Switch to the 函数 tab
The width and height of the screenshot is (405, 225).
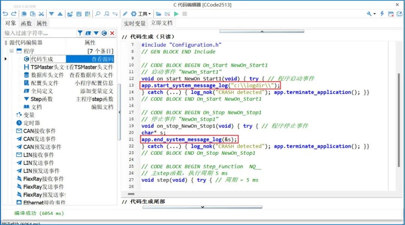pos(26,24)
